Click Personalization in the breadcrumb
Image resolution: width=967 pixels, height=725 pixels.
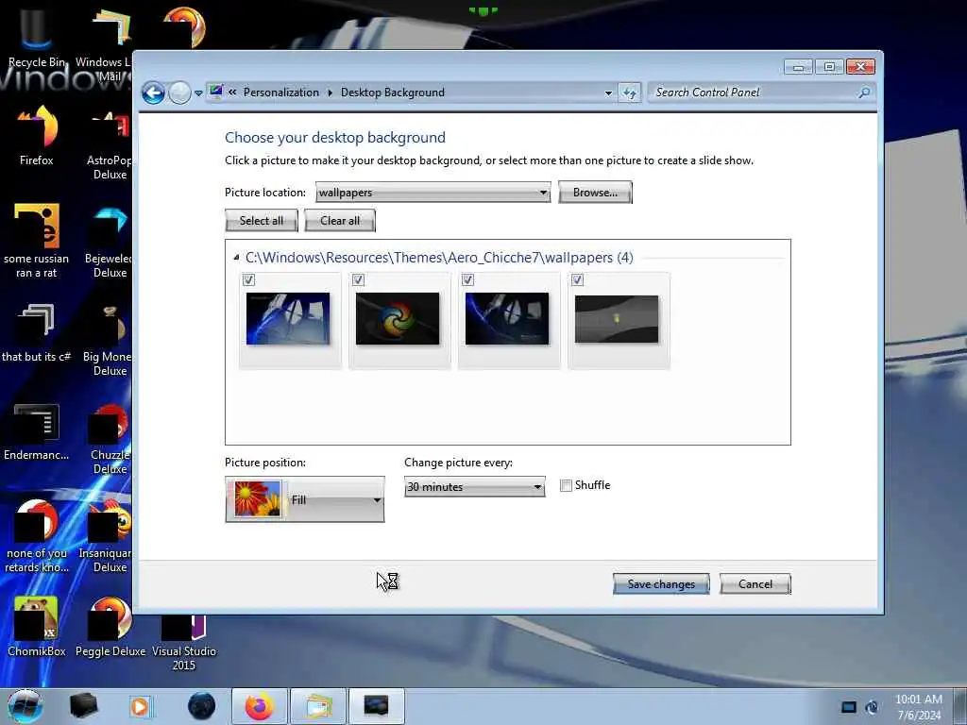(281, 93)
